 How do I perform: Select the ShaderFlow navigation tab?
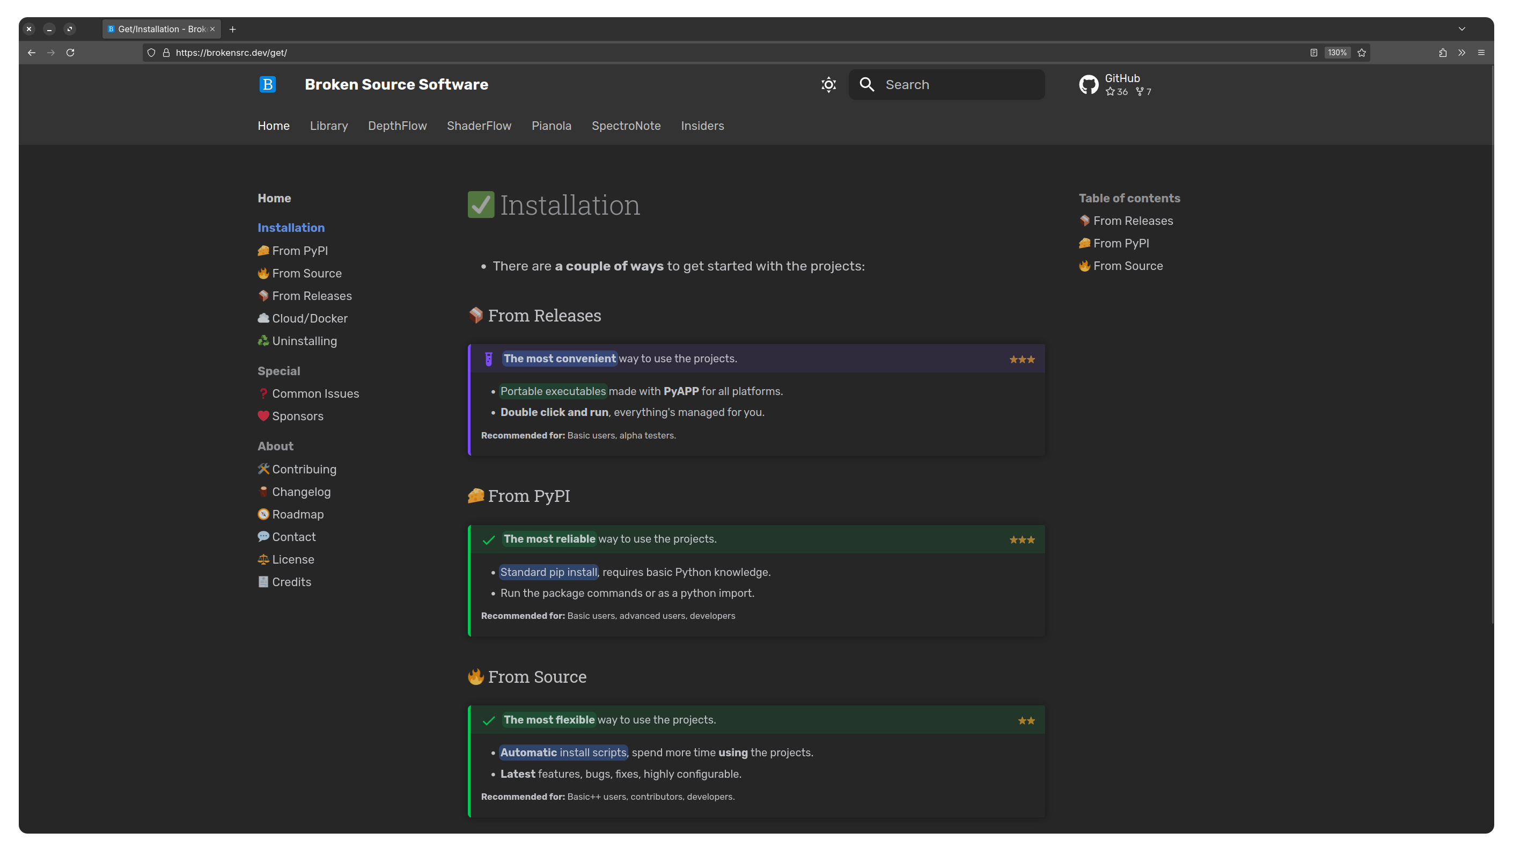click(x=479, y=126)
